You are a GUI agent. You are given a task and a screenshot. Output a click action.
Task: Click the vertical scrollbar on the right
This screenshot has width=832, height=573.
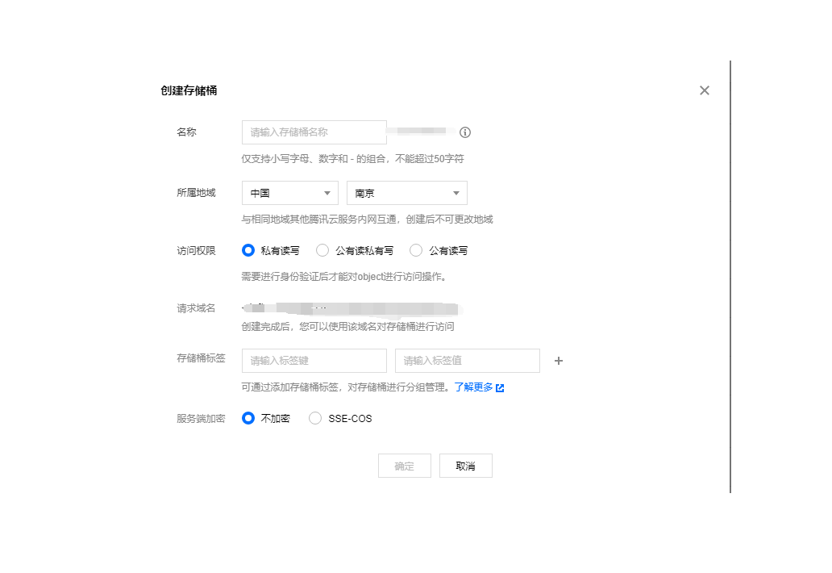point(730,276)
